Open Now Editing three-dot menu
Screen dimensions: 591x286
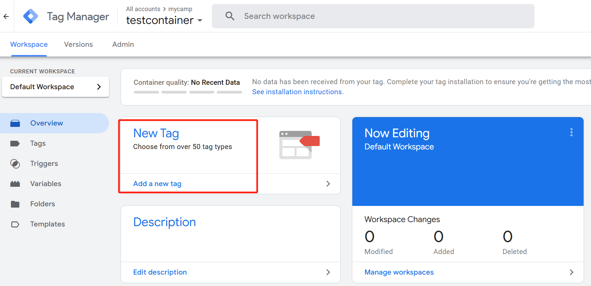point(571,132)
